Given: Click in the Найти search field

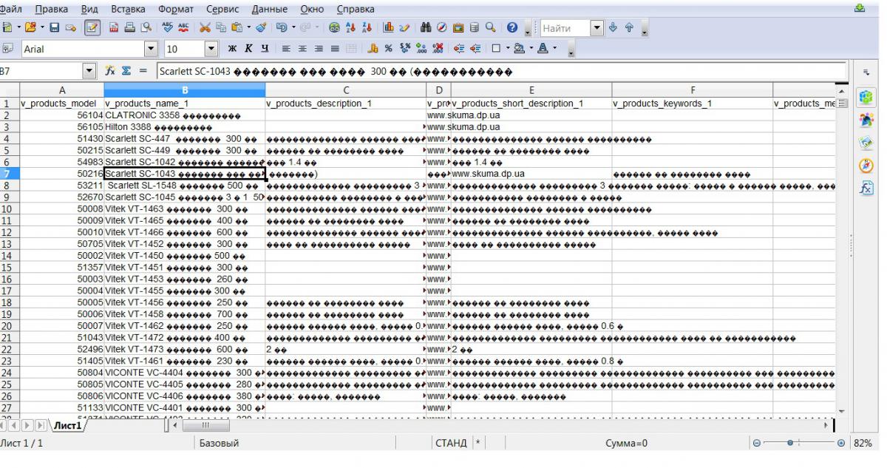Looking at the screenshot, I should click(x=565, y=29).
